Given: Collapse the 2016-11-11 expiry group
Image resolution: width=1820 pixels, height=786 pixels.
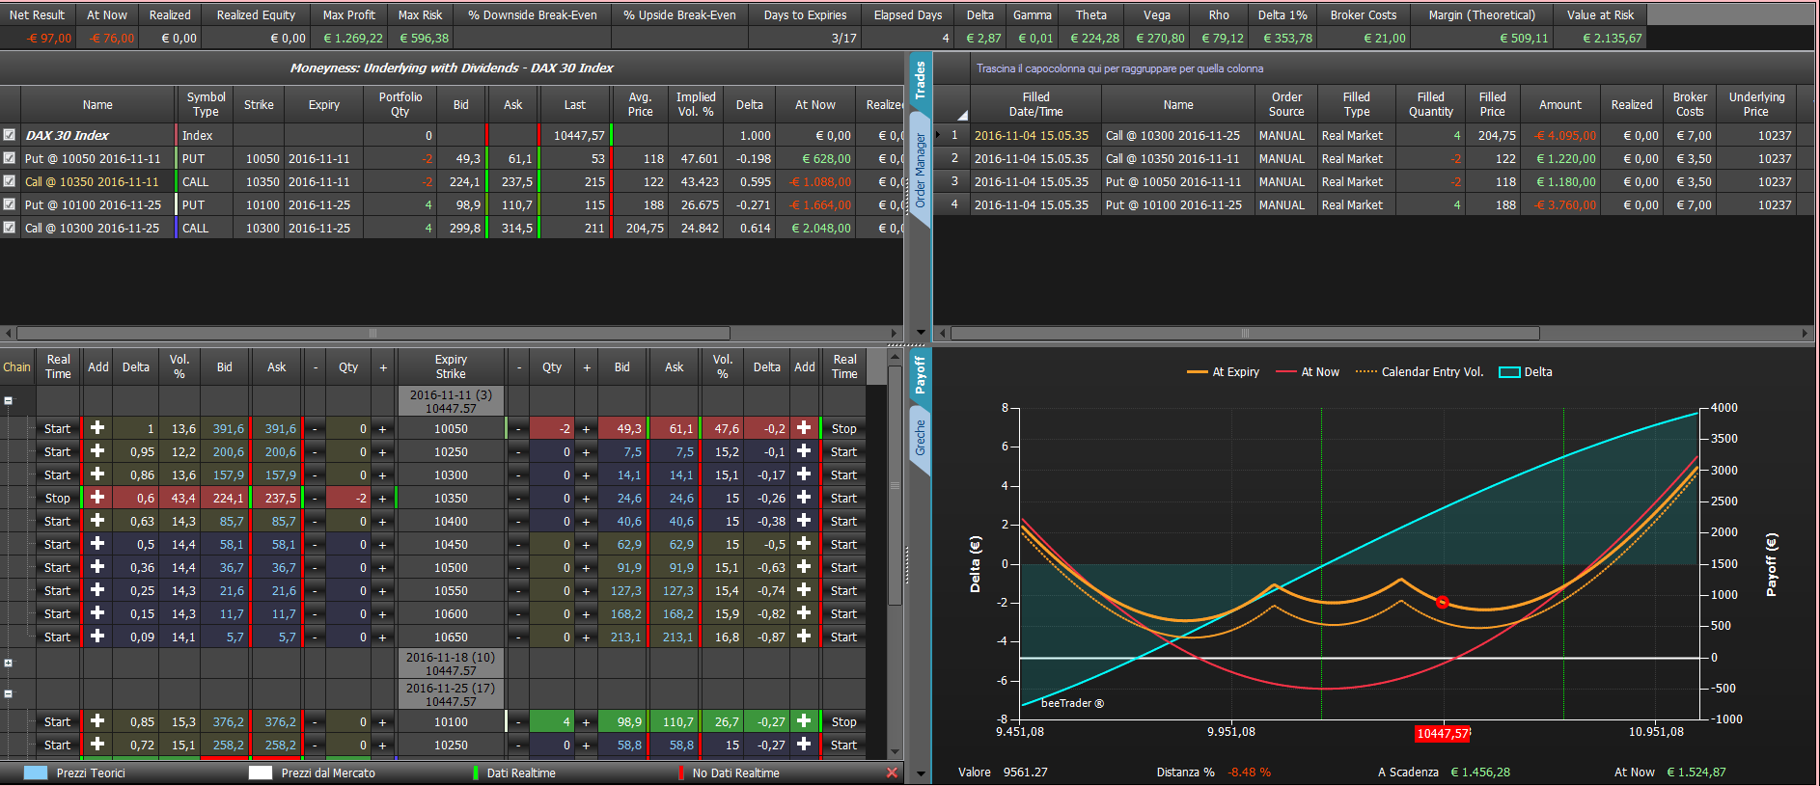Looking at the screenshot, I should pos(9,400).
